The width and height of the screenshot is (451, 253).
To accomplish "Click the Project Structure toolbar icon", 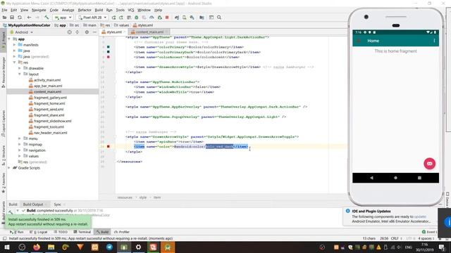I will click(202, 18).
